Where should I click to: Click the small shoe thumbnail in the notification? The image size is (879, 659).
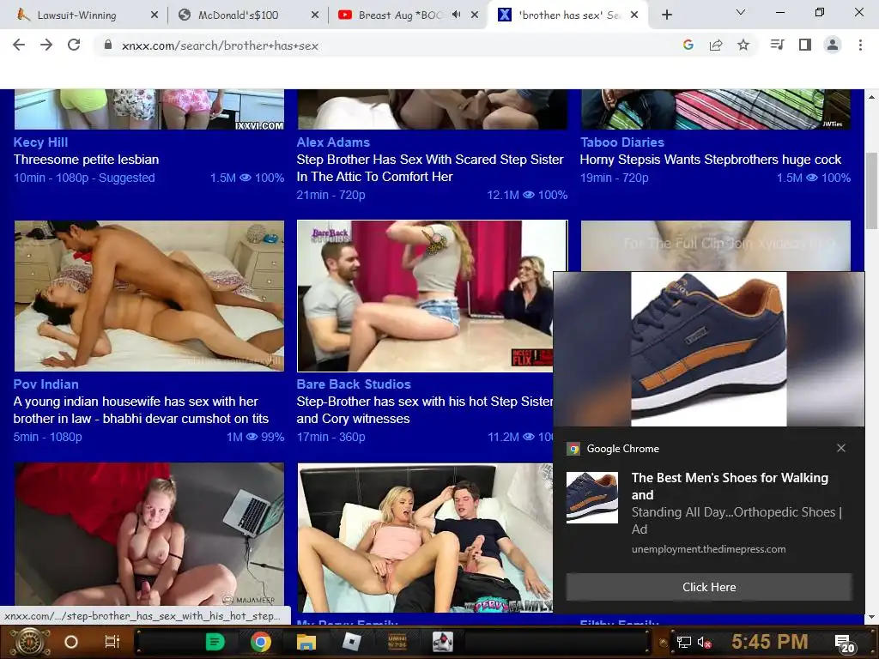pyautogui.click(x=592, y=497)
